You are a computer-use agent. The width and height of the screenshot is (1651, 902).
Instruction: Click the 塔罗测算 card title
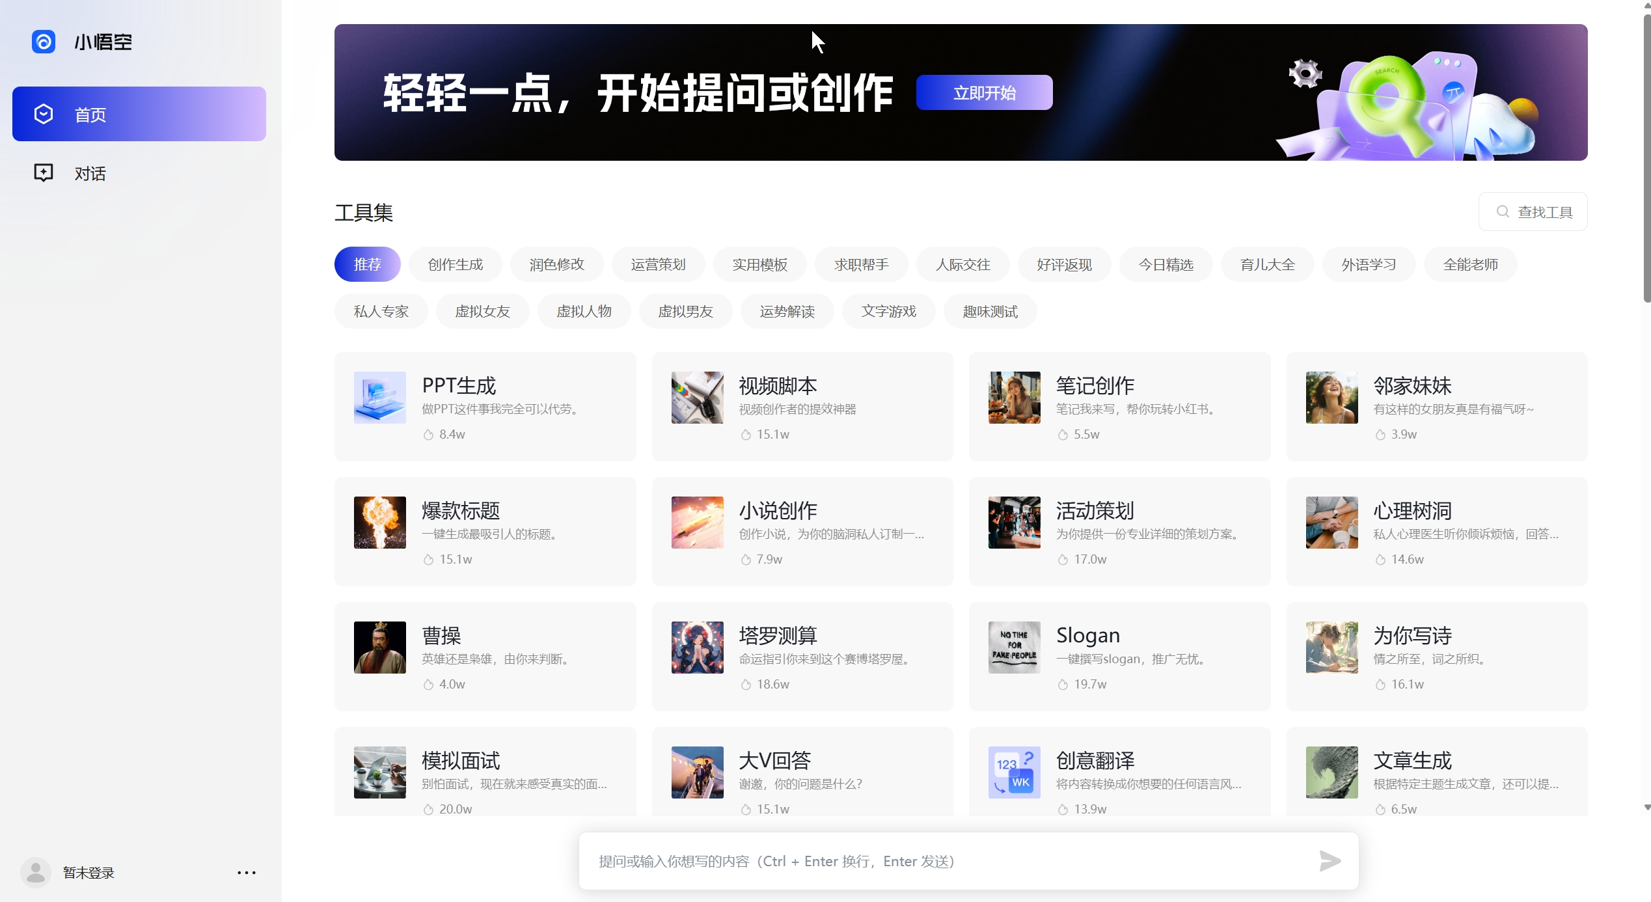pyautogui.click(x=778, y=636)
